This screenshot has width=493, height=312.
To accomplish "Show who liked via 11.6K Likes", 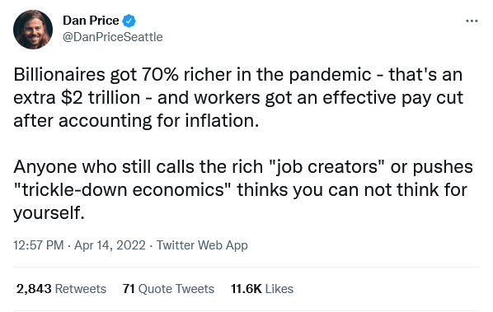I will (262, 289).
